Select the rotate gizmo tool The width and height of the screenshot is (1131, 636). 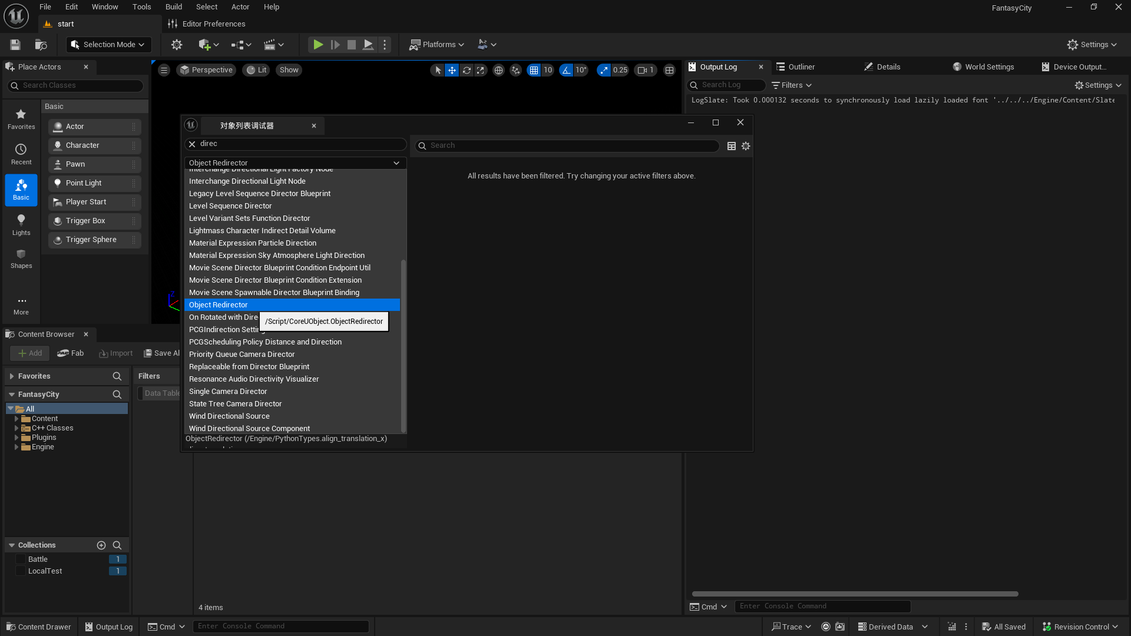tap(467, 70)
